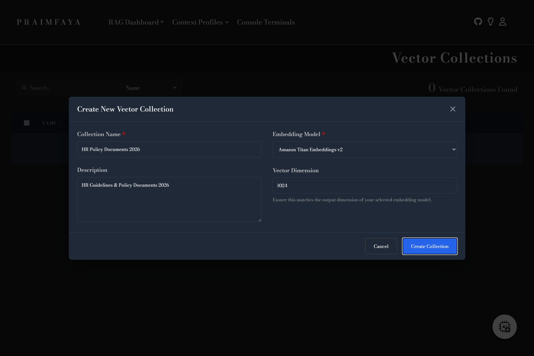Cancel the new collection dialog
Screen dimensions: 534x356
[x=381, y=246]
